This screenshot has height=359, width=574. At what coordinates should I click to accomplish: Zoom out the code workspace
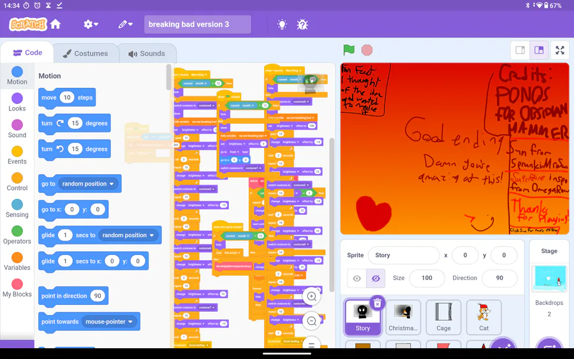(x=311, y=321)
